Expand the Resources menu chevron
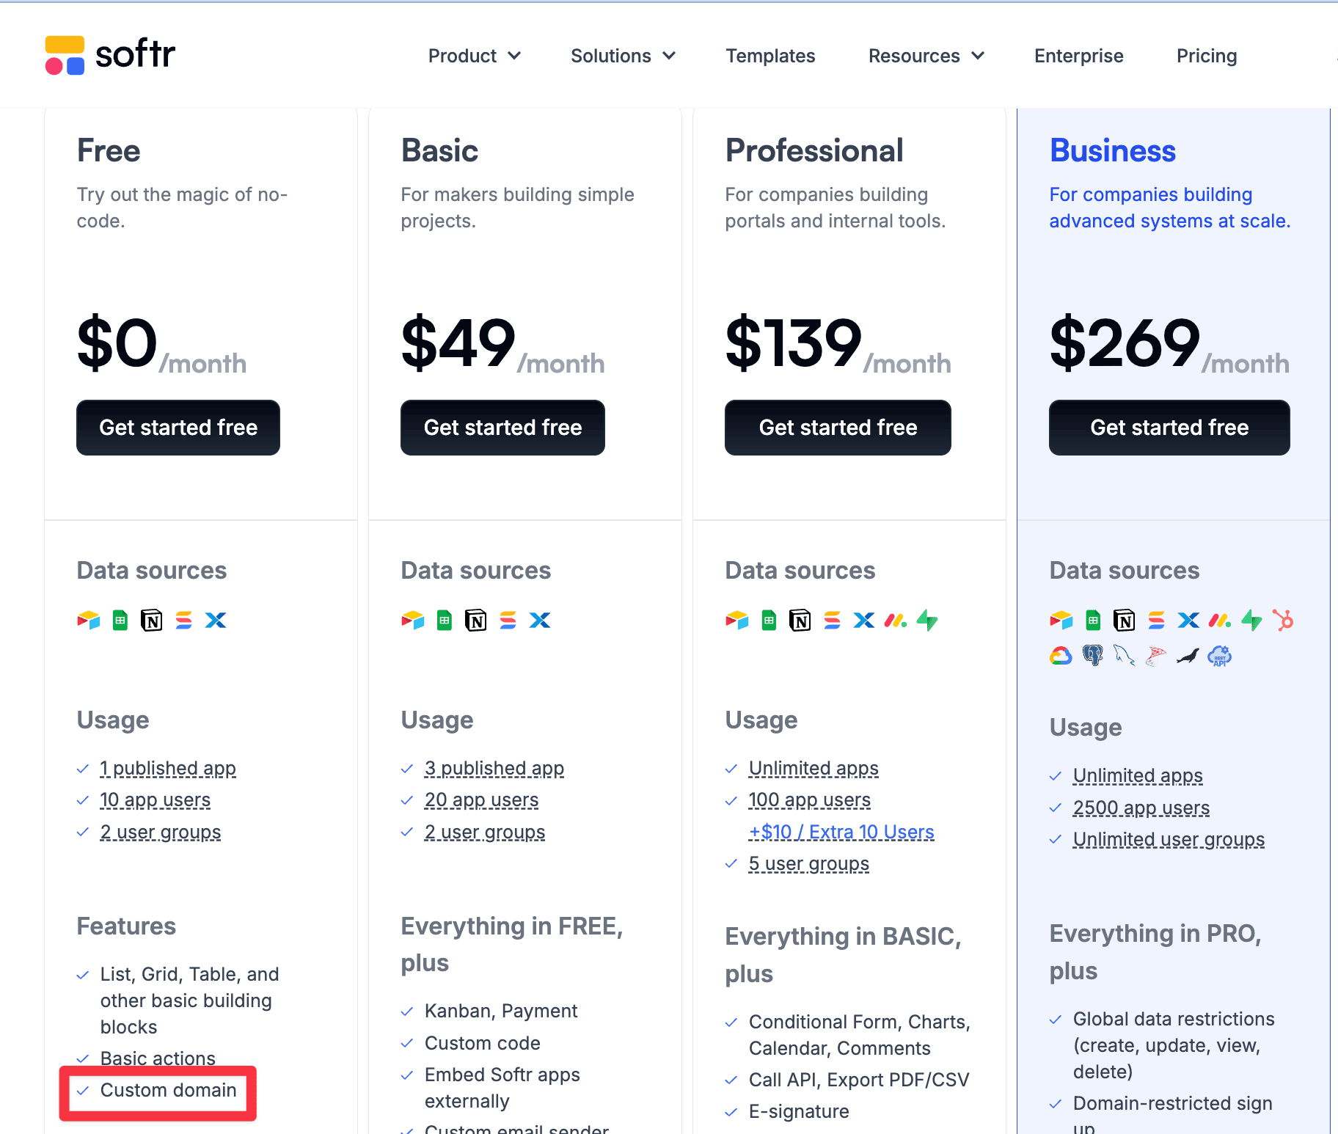Image resolution: width=1338 pixels, height=1134 pixels. click(x=979, y=56)
